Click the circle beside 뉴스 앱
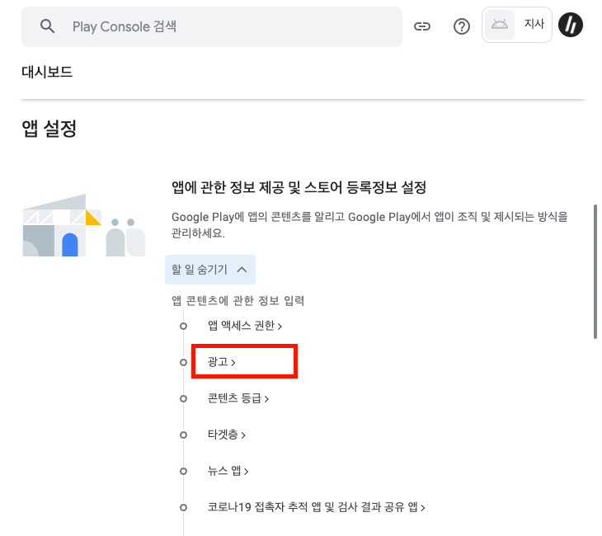Image resolution: width=602 pixels, height=536 pixels. (x=184, y=471)
